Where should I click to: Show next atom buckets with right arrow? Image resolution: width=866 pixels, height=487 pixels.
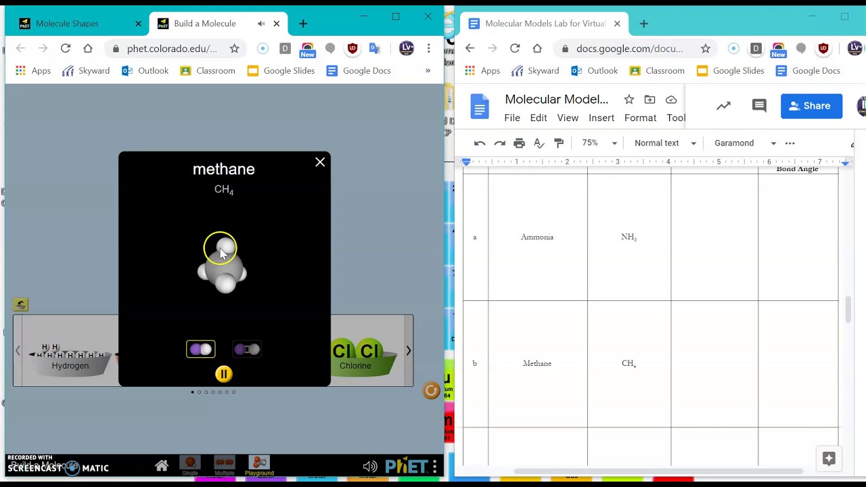point(408,350)
